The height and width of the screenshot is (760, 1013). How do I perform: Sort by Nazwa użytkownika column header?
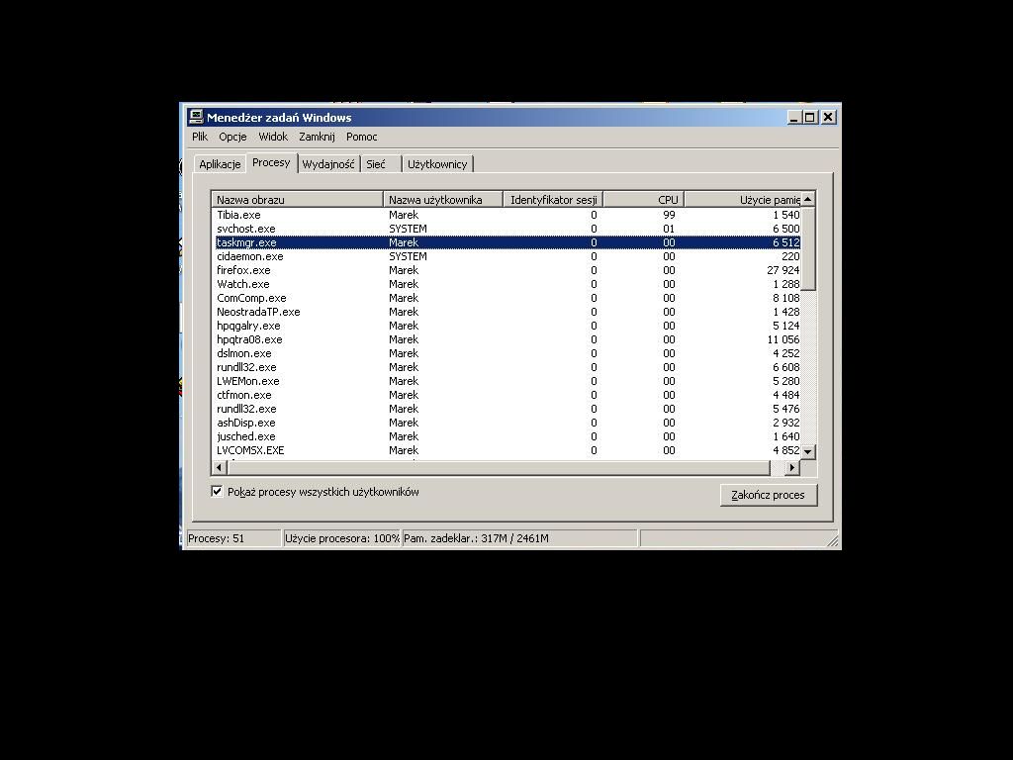pos(443,200)
